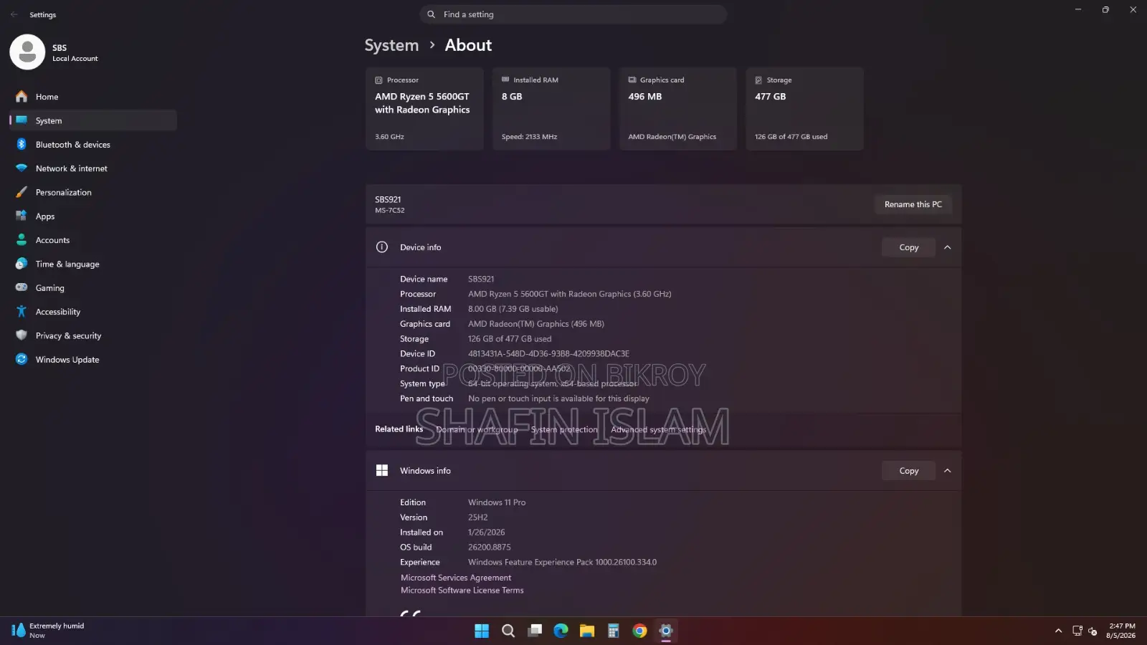Click the System breadcrumb link

[391, 45]
